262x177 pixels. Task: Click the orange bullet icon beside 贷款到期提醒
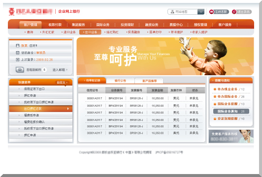215,119
